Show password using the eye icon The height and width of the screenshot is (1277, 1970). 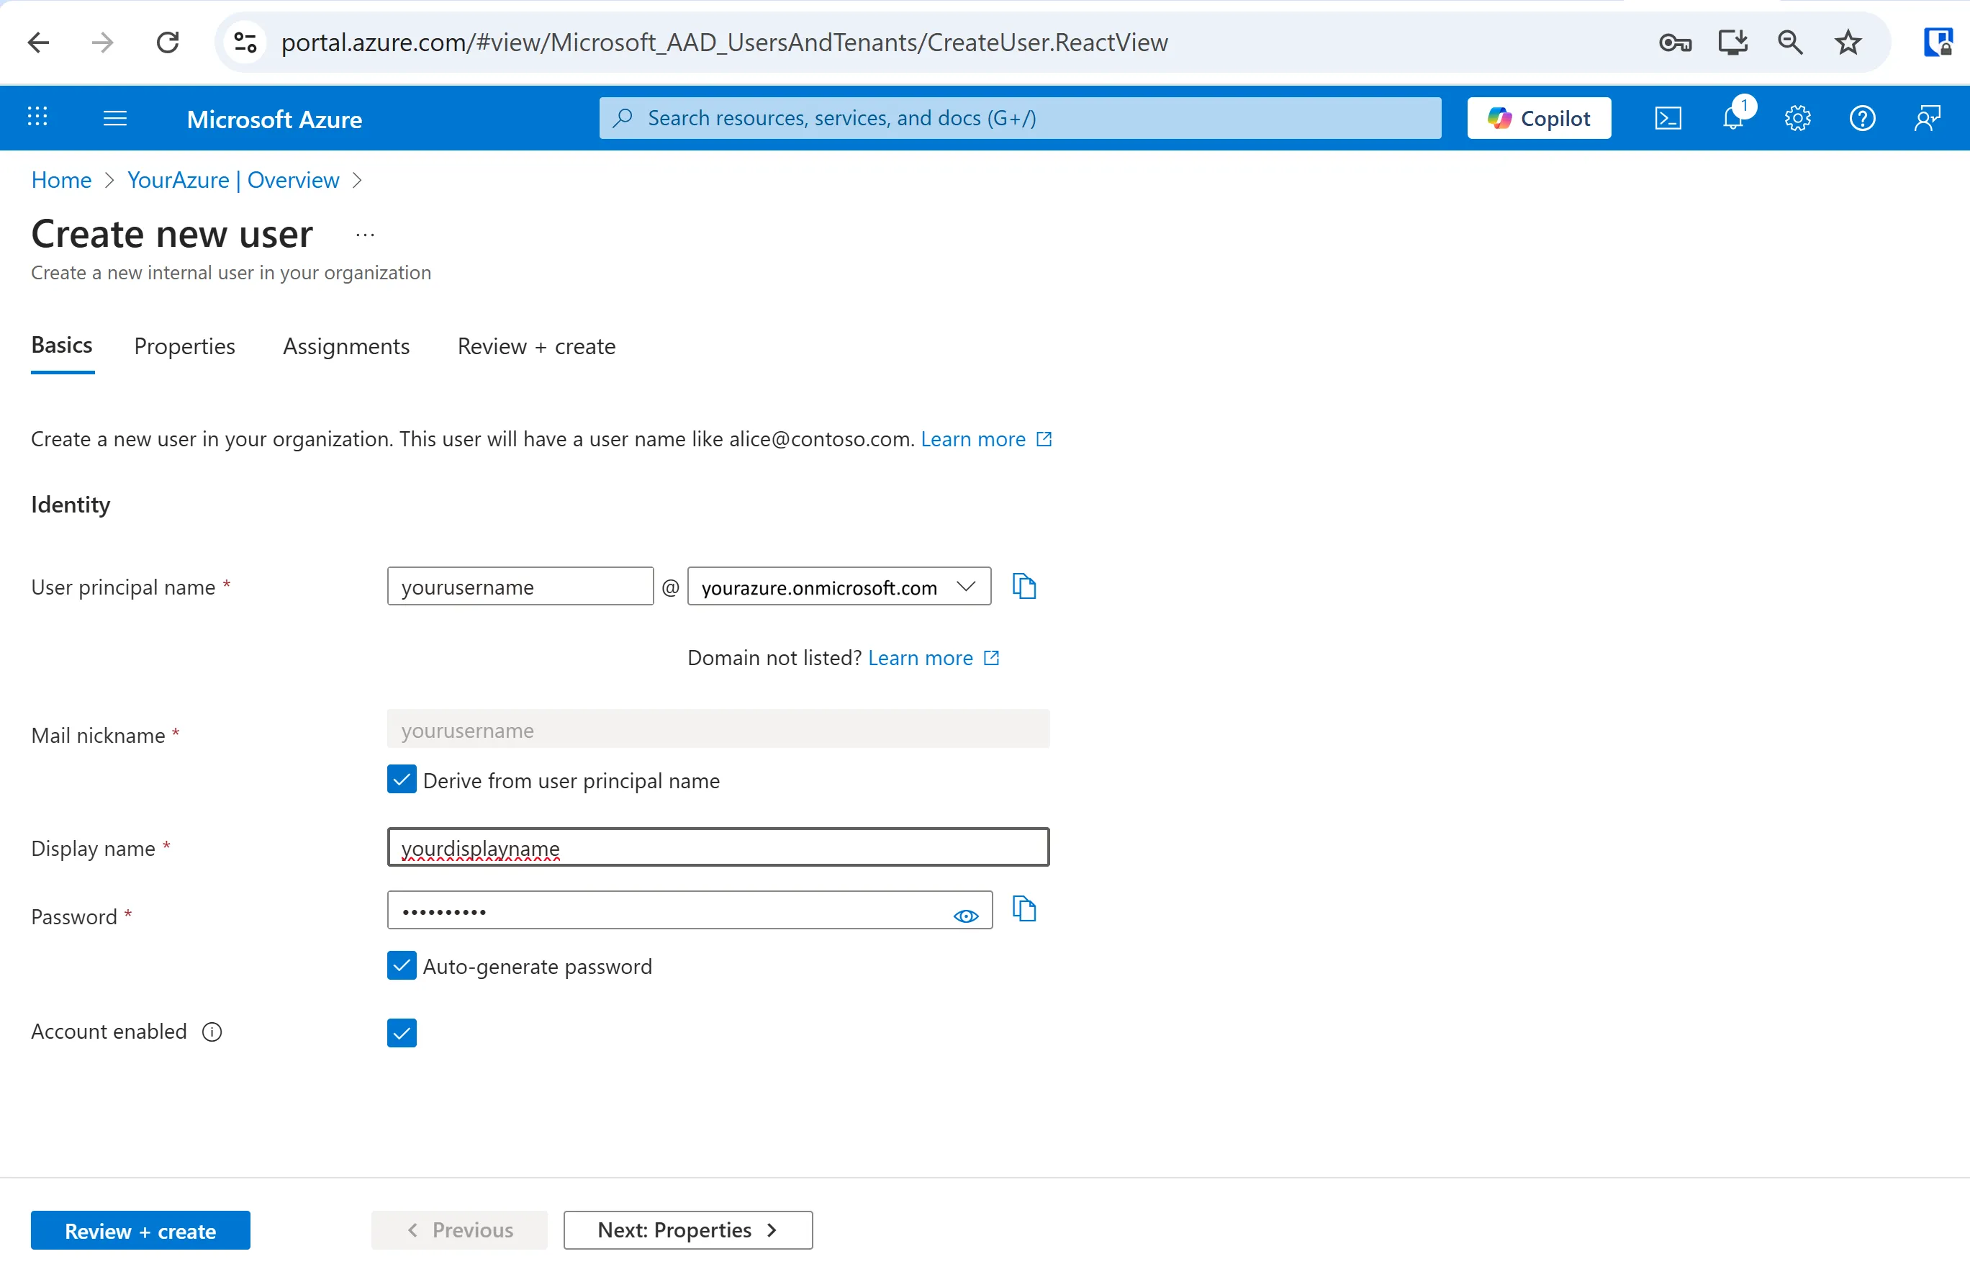pyautogui.click(x=965, y=916)
